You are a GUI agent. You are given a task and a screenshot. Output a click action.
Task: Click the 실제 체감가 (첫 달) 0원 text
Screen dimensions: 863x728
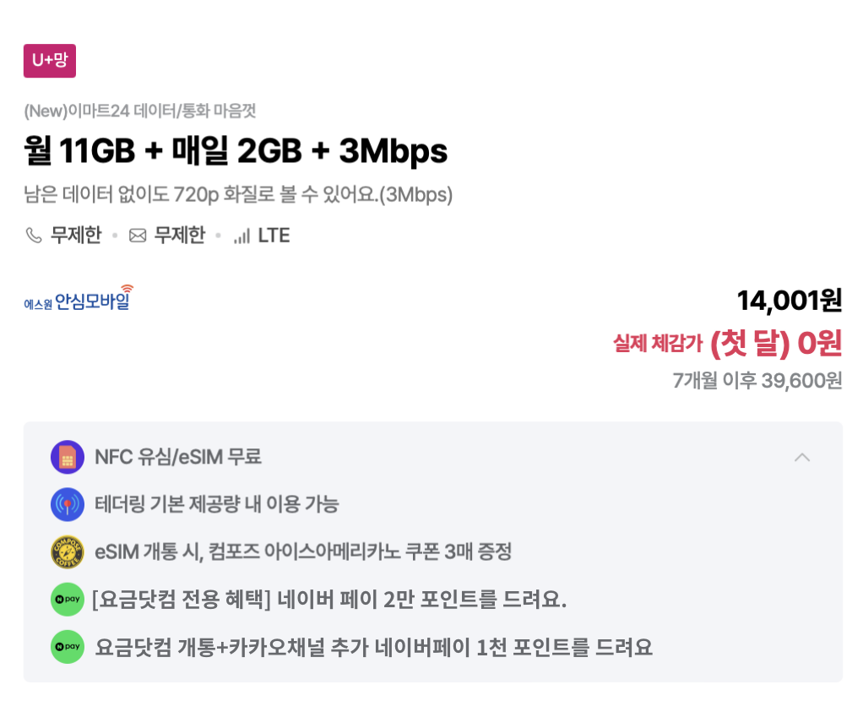pyautogui.click(x=728, y=343)
